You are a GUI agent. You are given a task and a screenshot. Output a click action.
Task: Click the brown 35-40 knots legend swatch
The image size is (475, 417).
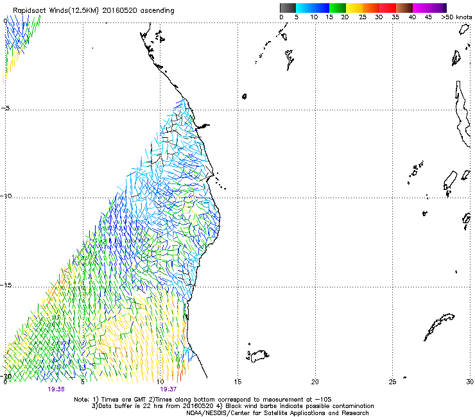[x=404, y=8]
